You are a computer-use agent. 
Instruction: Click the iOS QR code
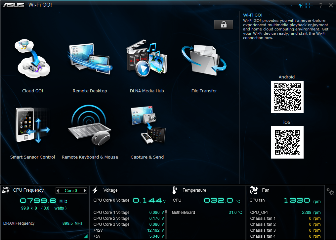287,142
